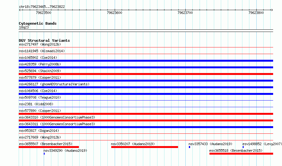Select the nsv3357433 (Audano2019) label

[210, 144]
